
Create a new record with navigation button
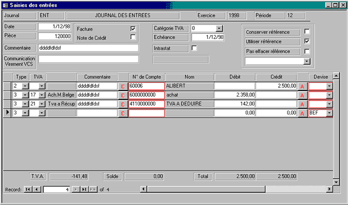93,189
